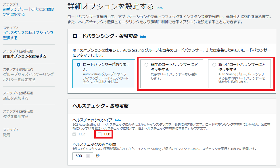Open Info link beside ヘルスチェックのタイプ
The width and height of the screenshot is (280, 168).
118,120
